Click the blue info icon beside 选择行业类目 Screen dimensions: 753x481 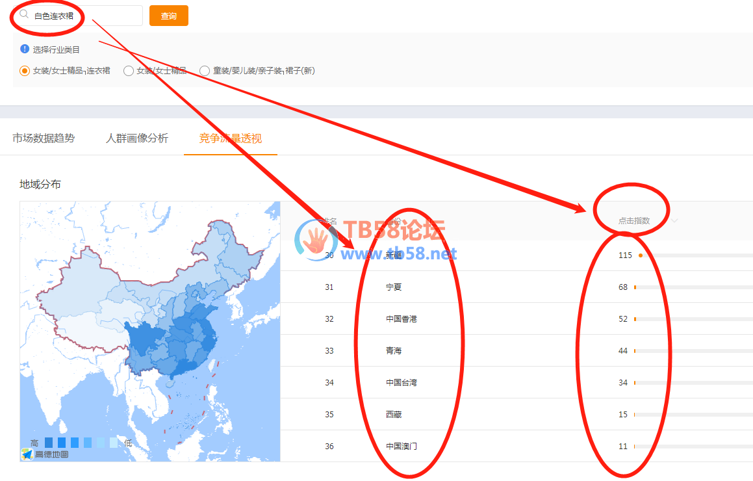pyautogui.click(x=25, y=49)
